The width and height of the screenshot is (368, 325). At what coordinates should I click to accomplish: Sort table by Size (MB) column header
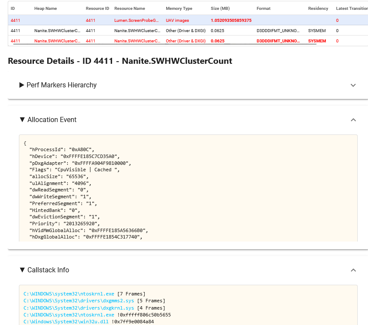click(220, 9)
